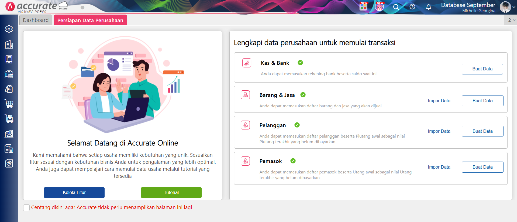Click the search magnifier icon
The image size is (517, 222).
coord(396,7)
